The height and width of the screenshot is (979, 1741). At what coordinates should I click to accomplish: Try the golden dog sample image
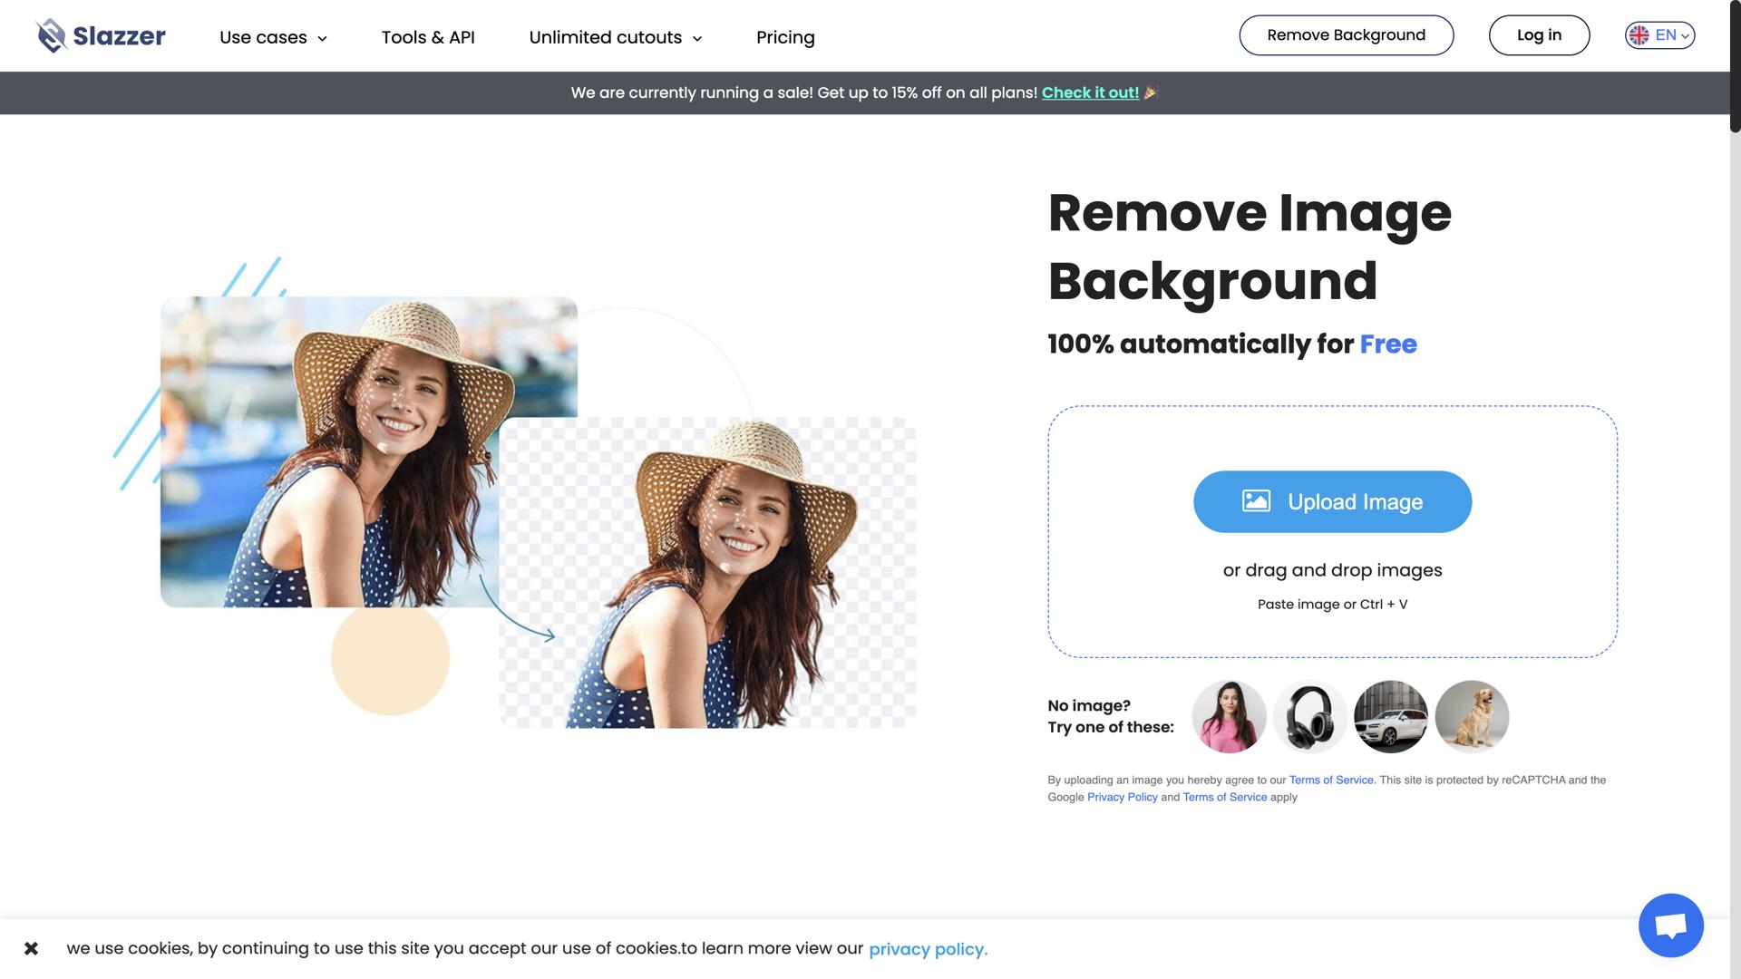click(1472, 716)
